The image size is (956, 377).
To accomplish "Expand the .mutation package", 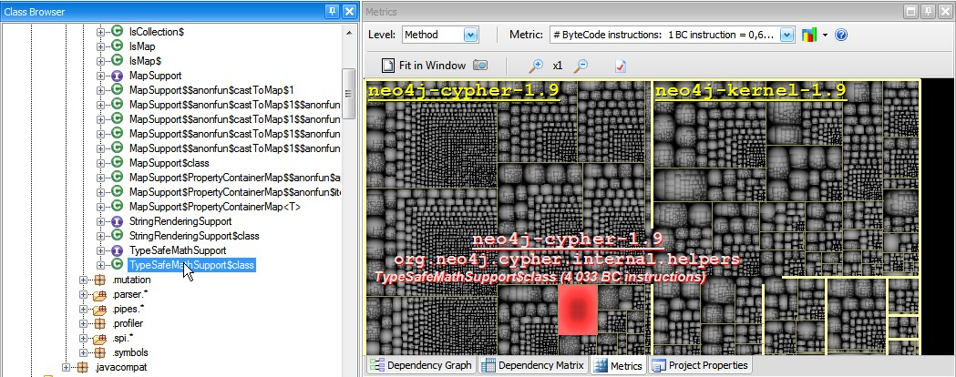I will point(84,280).
